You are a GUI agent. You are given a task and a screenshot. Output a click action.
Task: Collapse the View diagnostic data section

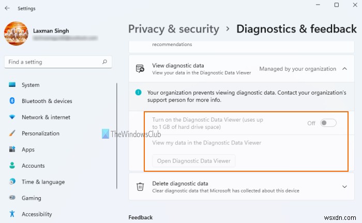[x=345, y=69]
